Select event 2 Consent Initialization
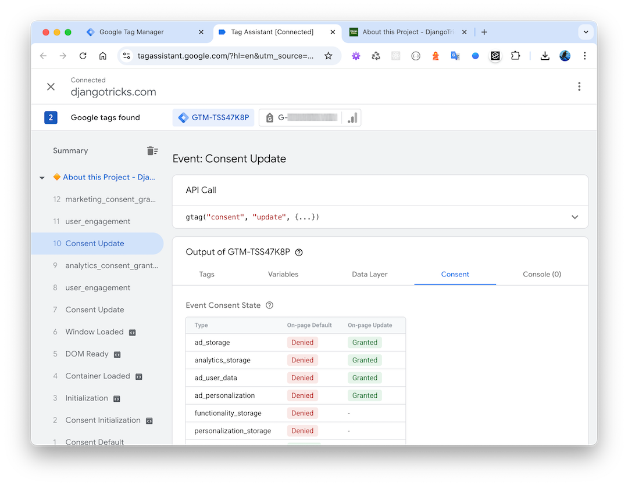The width and height of the screenshot is (628, 486). point(97,420)
